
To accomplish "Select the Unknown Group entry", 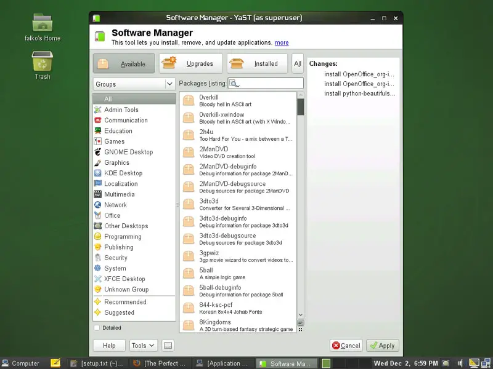I will (134, 289).
